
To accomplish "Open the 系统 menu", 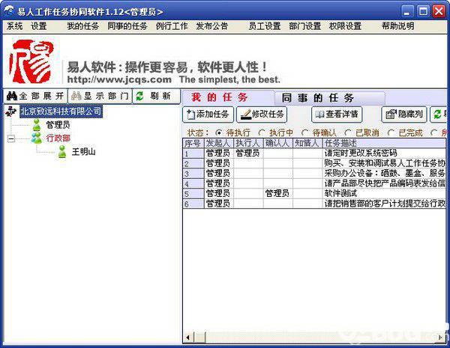I will 14,26.
